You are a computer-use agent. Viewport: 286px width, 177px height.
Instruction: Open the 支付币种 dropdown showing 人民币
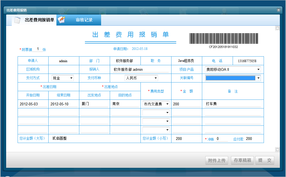141,78
